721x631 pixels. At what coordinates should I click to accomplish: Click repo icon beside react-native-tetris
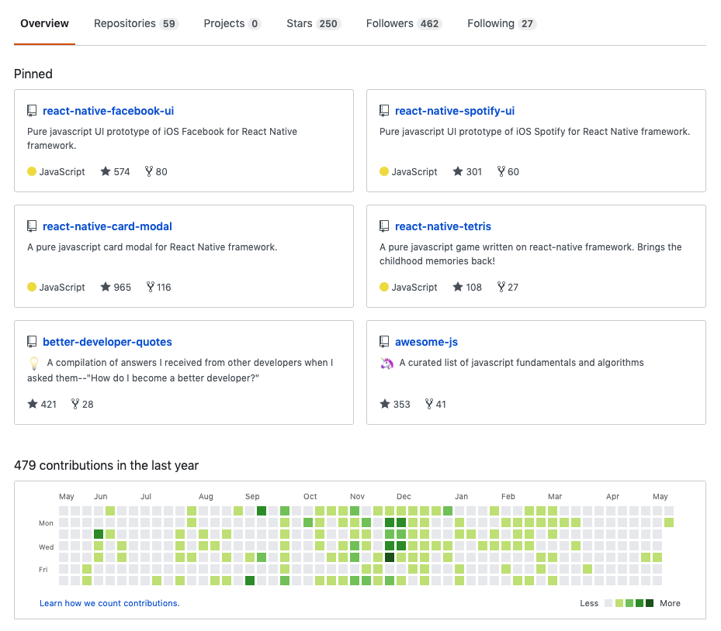[384, 226]
